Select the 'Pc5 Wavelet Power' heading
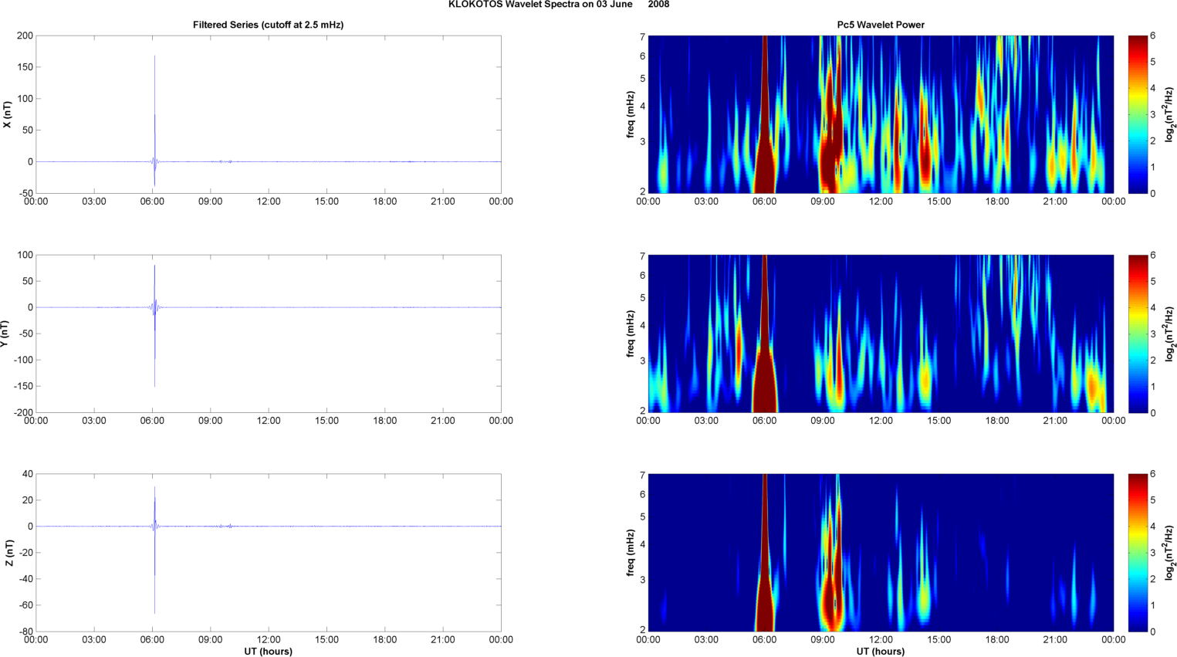 pos(881,25)
